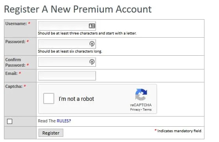Click the contact card autofill icon in Username
This screenshot has height=142, width=219.
pyautogui.click(x=92, y=26)
